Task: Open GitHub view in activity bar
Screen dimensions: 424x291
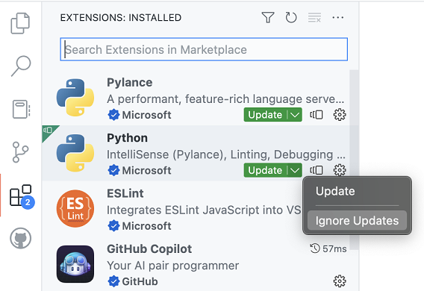Action: 21,238
